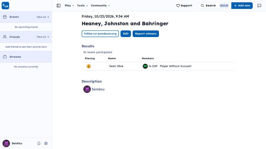The width and height of the screenshot is (266, 149).
Task: Select Team Olive name
Action: pos(116,66)
